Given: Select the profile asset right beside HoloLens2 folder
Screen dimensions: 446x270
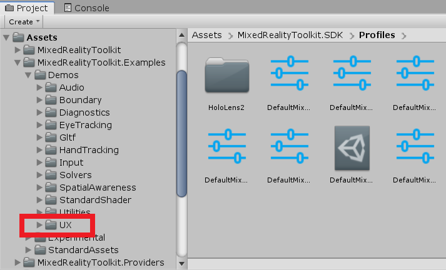Looking at the screenshot, I should [290, 73].
